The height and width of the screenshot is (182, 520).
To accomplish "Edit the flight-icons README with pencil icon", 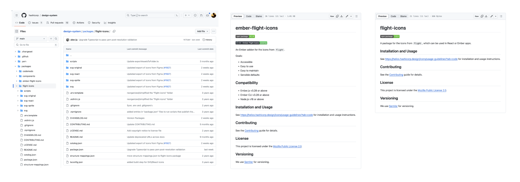I will (492, 16).
